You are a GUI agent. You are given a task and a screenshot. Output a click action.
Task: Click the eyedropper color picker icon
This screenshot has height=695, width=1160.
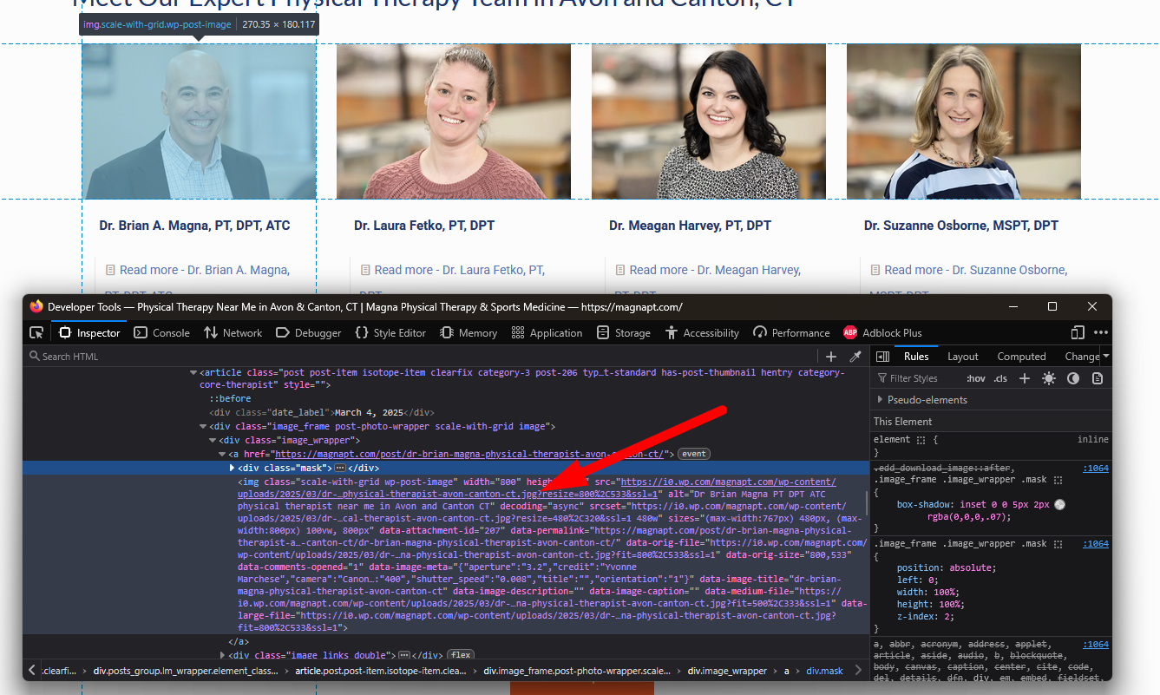(855, 357)
